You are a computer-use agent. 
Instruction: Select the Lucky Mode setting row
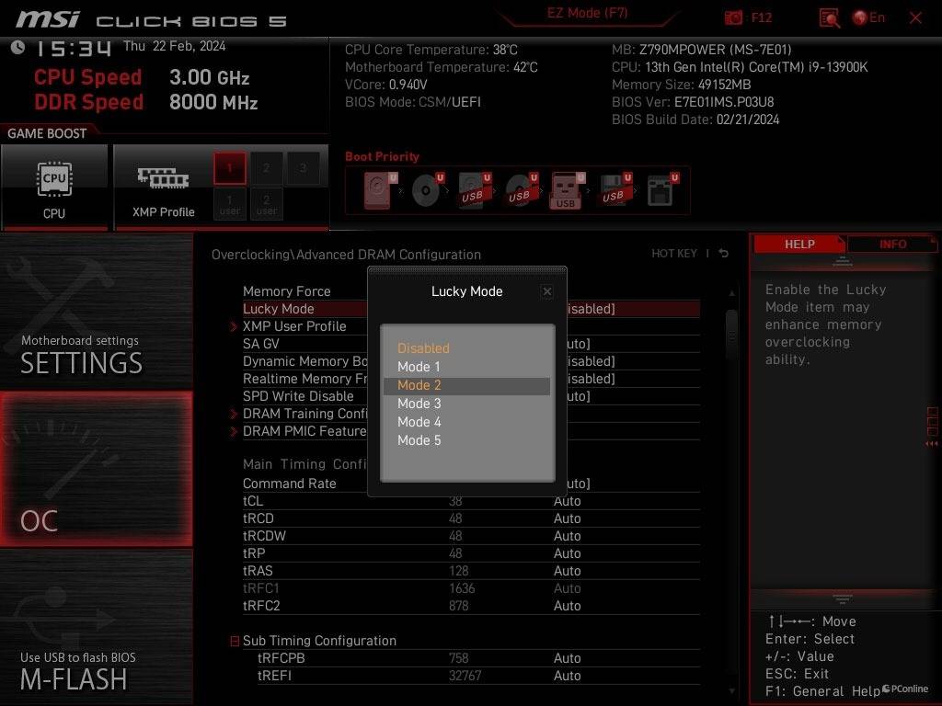click(471, 309)
